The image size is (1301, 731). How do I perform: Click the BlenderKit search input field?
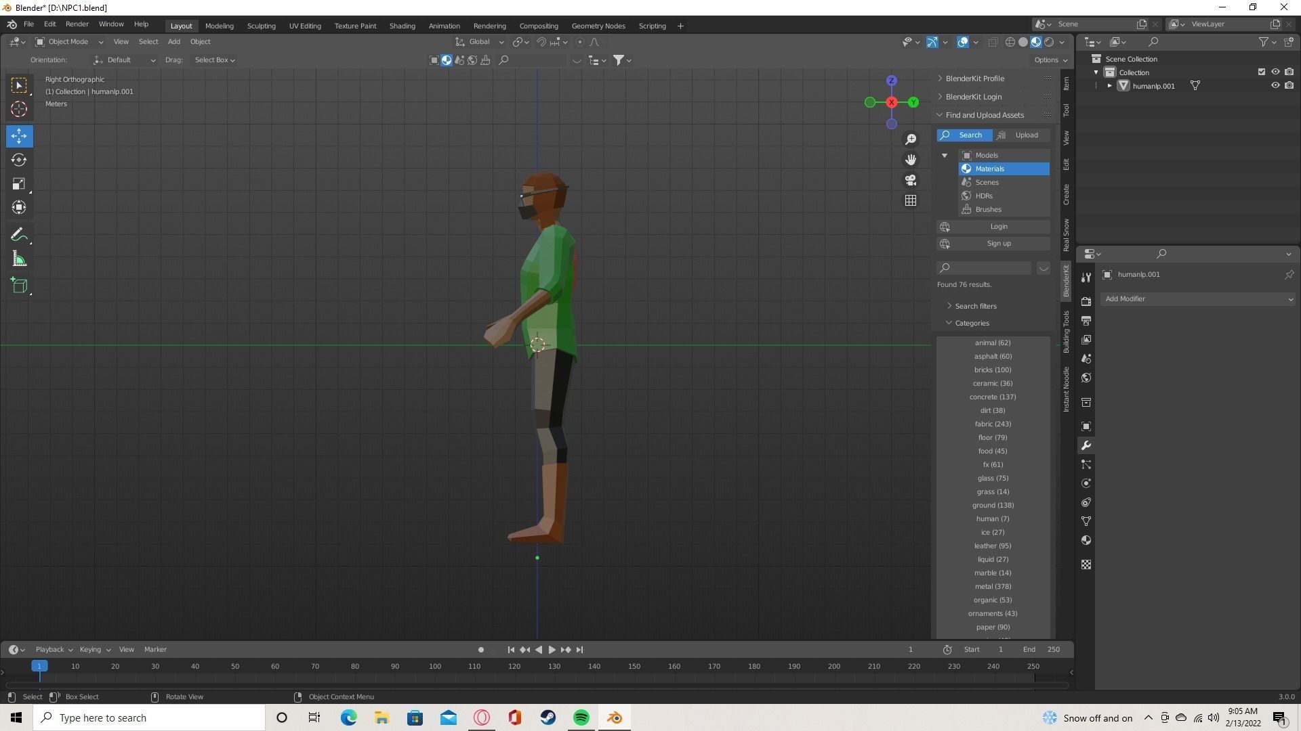(985, 268)
